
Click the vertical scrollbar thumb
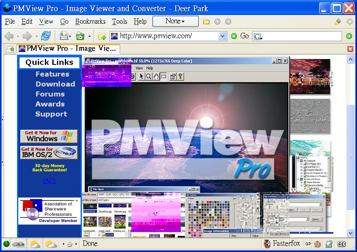[350, 156]
